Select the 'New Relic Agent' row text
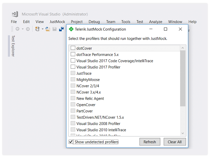Viewport: 210px width, 158px height. click(x=90, y=98)
